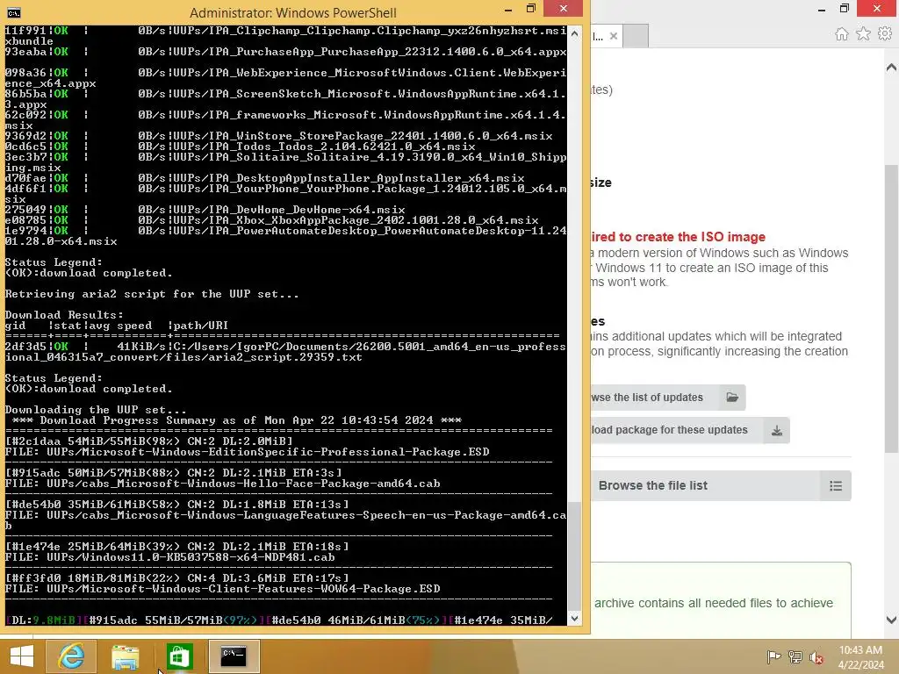The height and width of the screenshot is (674, 899).
Task: Minimize the browser window
Action: (822, 9)
